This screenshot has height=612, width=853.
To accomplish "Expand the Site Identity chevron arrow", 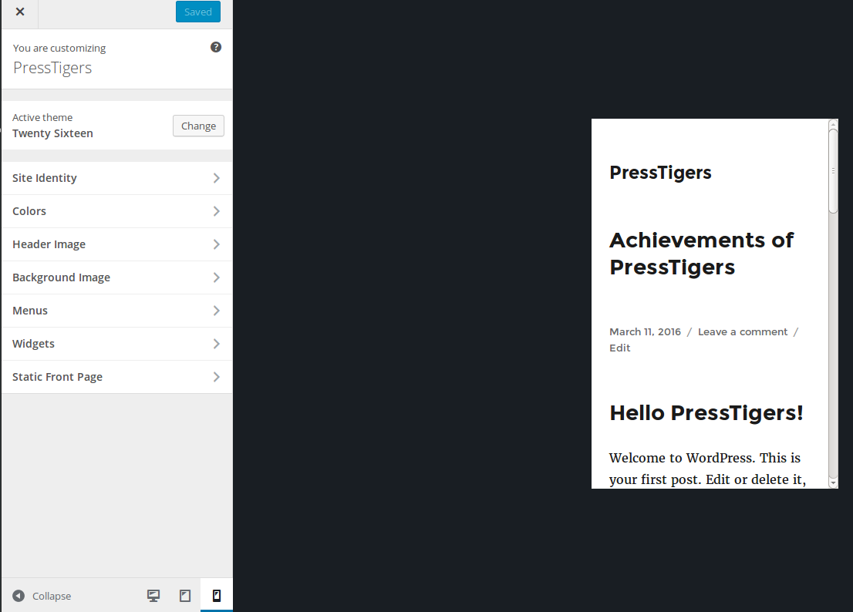I will [x=217, y=178].
